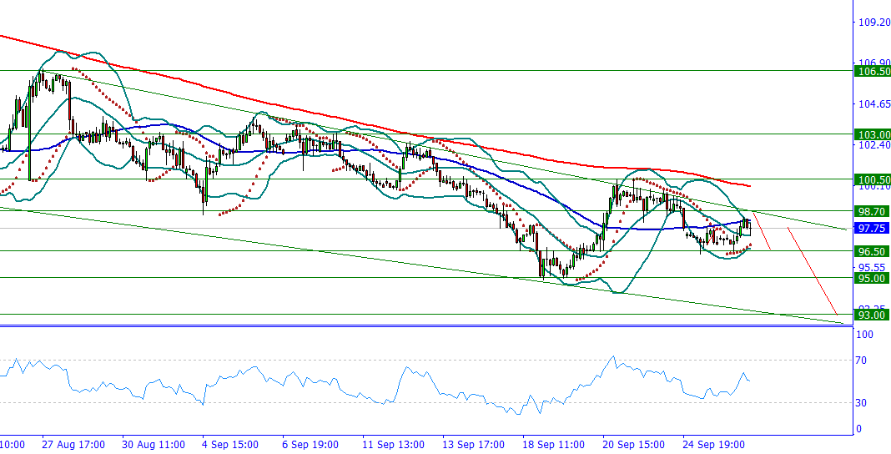
Task: Select the short red projection arrow near 96.50
Action: (762, 230)
